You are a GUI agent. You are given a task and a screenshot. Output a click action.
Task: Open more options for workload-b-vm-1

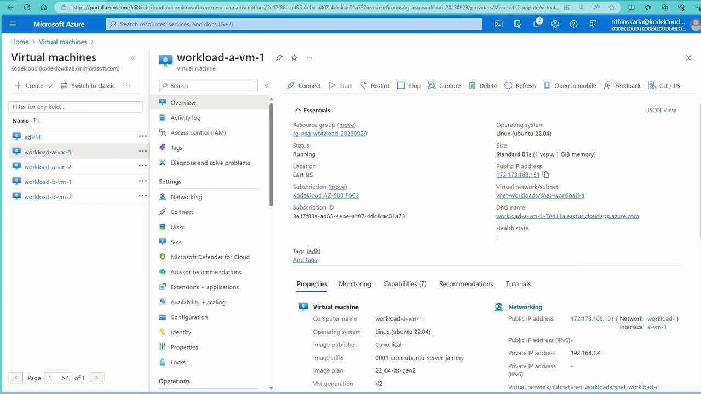pyautogui.click(x=142, y=181)
